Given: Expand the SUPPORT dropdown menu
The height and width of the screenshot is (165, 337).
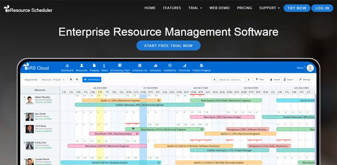Looking at the screenshot, I should click(x=270, y=8).
